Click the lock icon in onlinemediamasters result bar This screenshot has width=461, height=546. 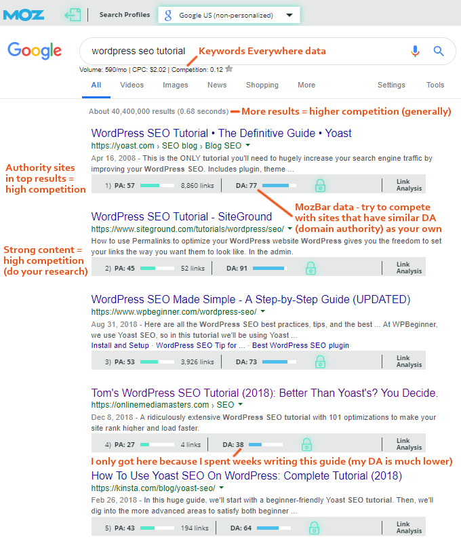[306, 444]
